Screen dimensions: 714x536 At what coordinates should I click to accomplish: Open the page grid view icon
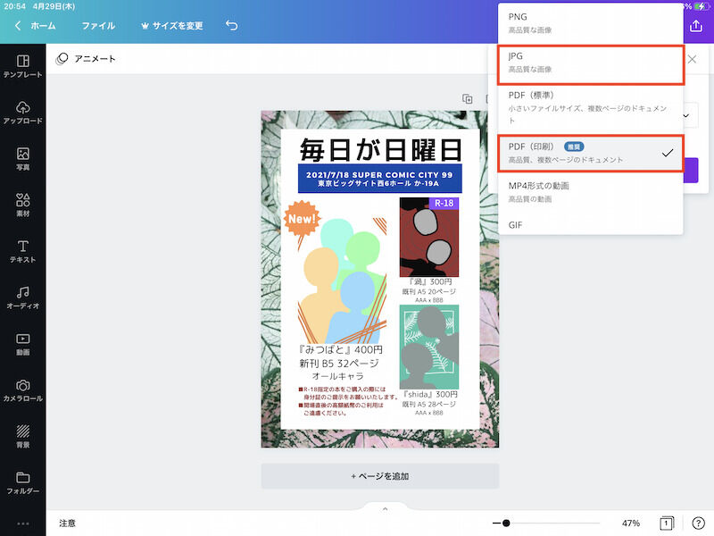click(667, 523)
